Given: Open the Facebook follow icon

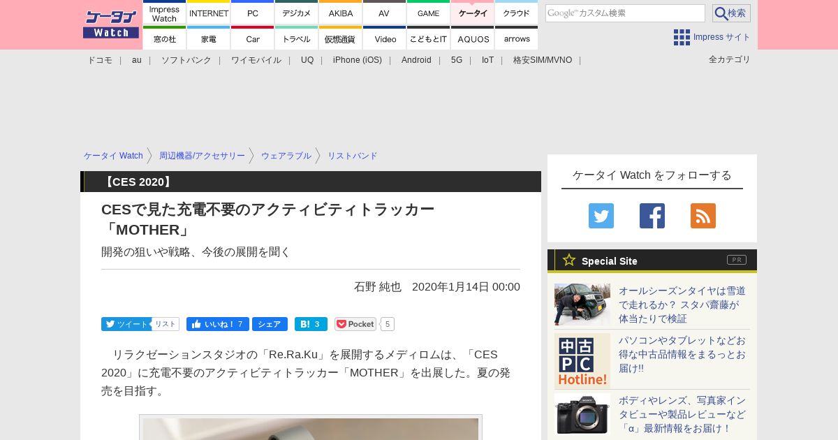Looking at the screenshot, I should pyautogui.click(x=652, y=216).
